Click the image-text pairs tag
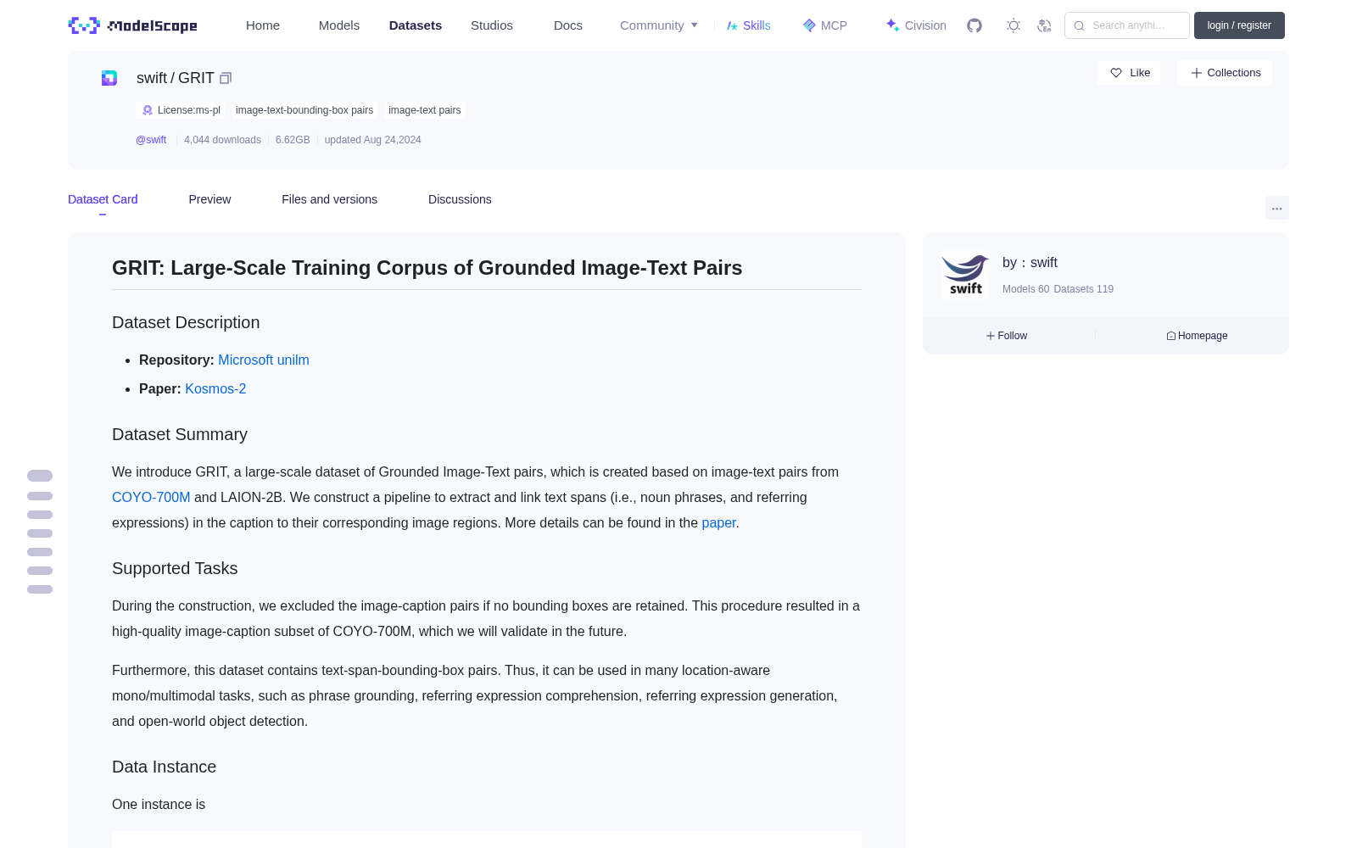The width and height of the screenshot is (1357, 848). [425, 110]
